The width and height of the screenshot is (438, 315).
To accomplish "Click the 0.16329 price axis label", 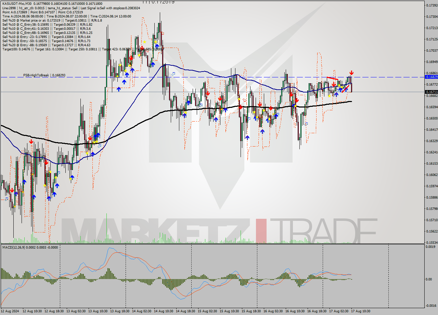I will click(x=431, y=141).
